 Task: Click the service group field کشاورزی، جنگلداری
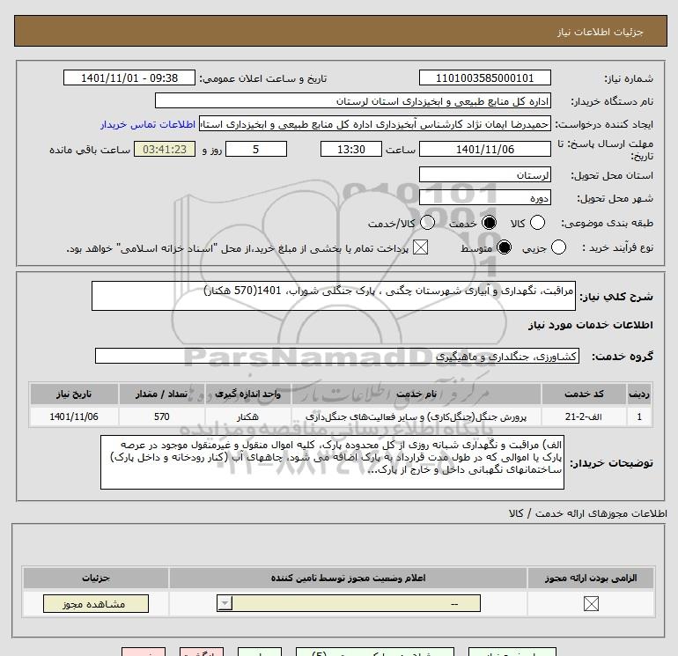(337, 357)
